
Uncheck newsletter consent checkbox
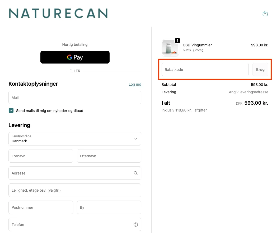click(11, 110)
